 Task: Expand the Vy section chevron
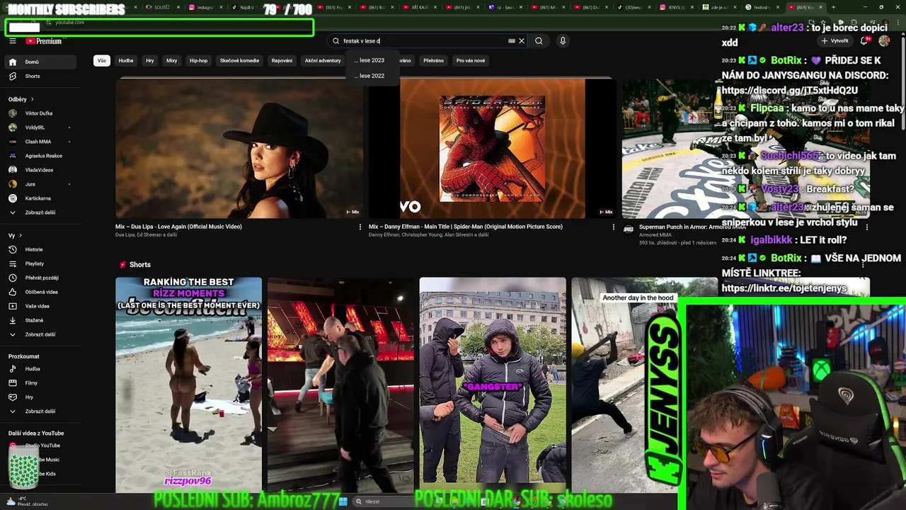tap(21, 235)
